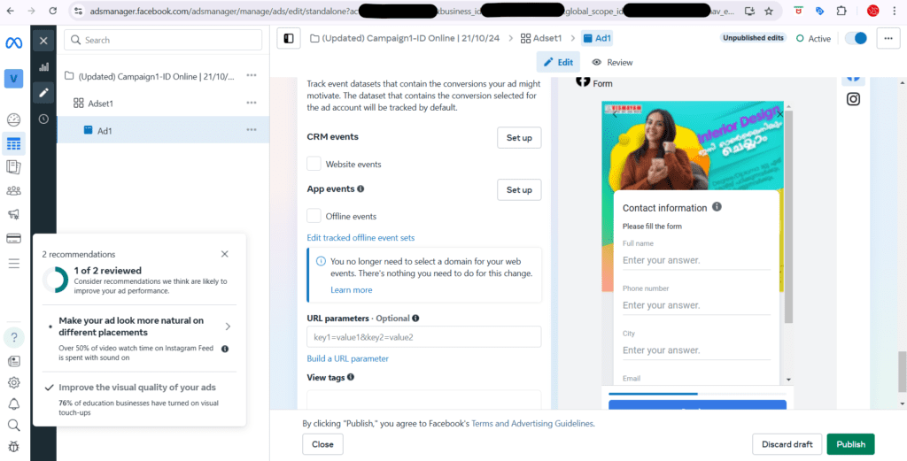The width and height of the screenshot is (907, 461).
Task: Select the pencil edit icon in dark sidebar
Action: click(x=43, y=92)
